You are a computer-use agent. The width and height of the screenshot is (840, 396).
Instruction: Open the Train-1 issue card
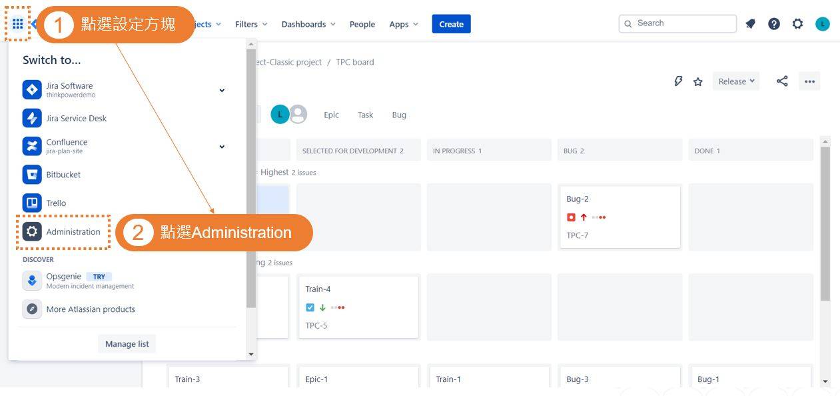490,377
